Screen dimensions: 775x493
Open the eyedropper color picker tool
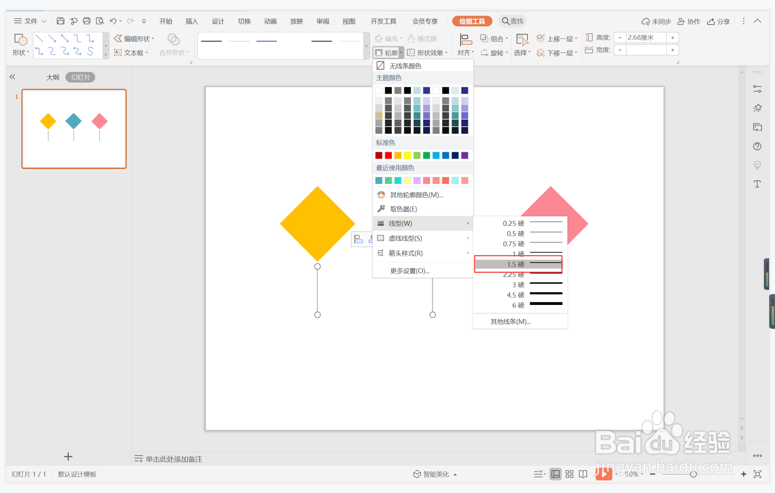pyautogui.click(x=403, y=209)
